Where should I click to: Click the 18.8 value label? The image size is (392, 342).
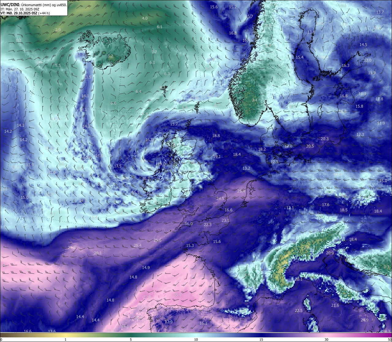pos(216,136)
